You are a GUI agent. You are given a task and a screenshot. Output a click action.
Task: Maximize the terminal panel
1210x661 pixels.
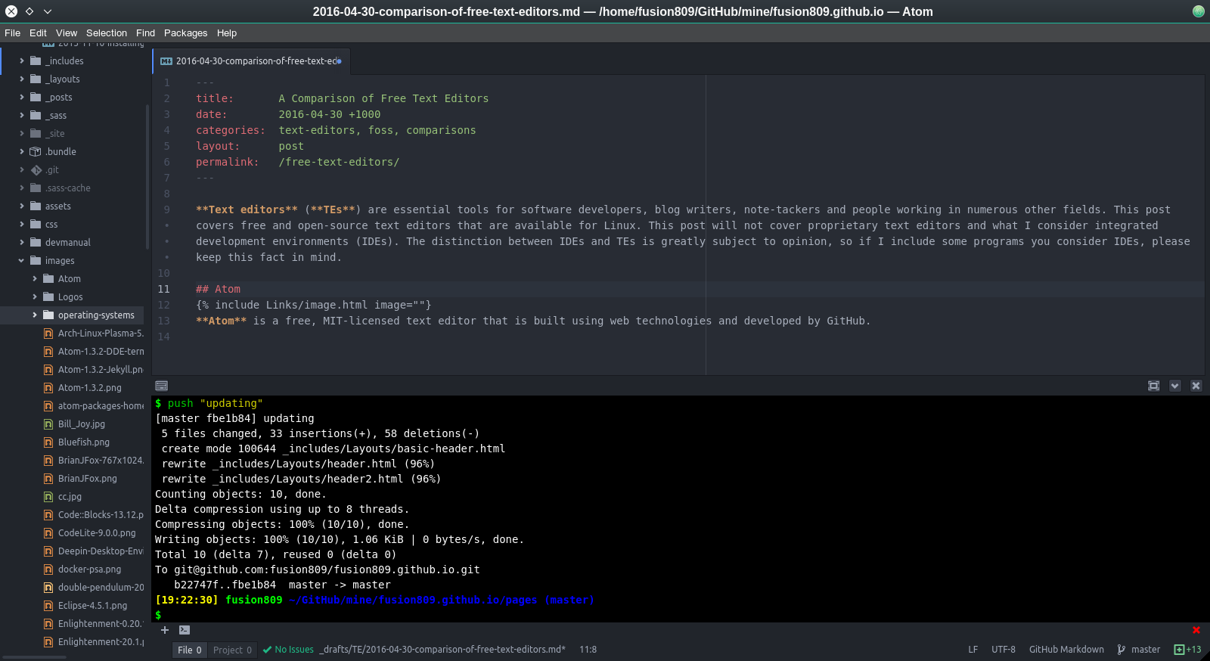point(1153,386)
